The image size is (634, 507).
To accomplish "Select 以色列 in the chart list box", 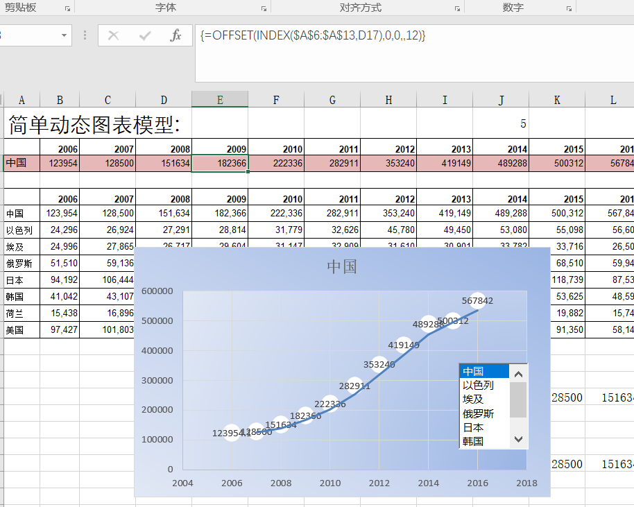I will pos(478,386).
